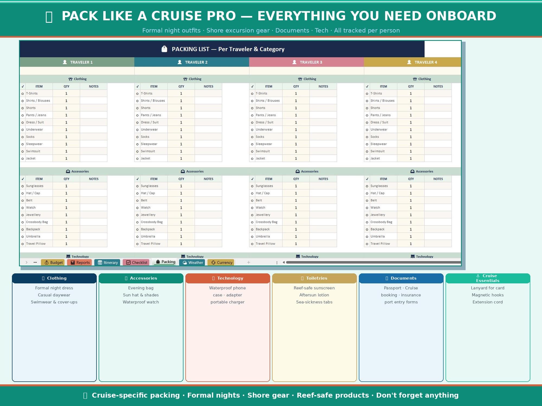Click 'port entry forms' in Documents card

coord(401,302)
